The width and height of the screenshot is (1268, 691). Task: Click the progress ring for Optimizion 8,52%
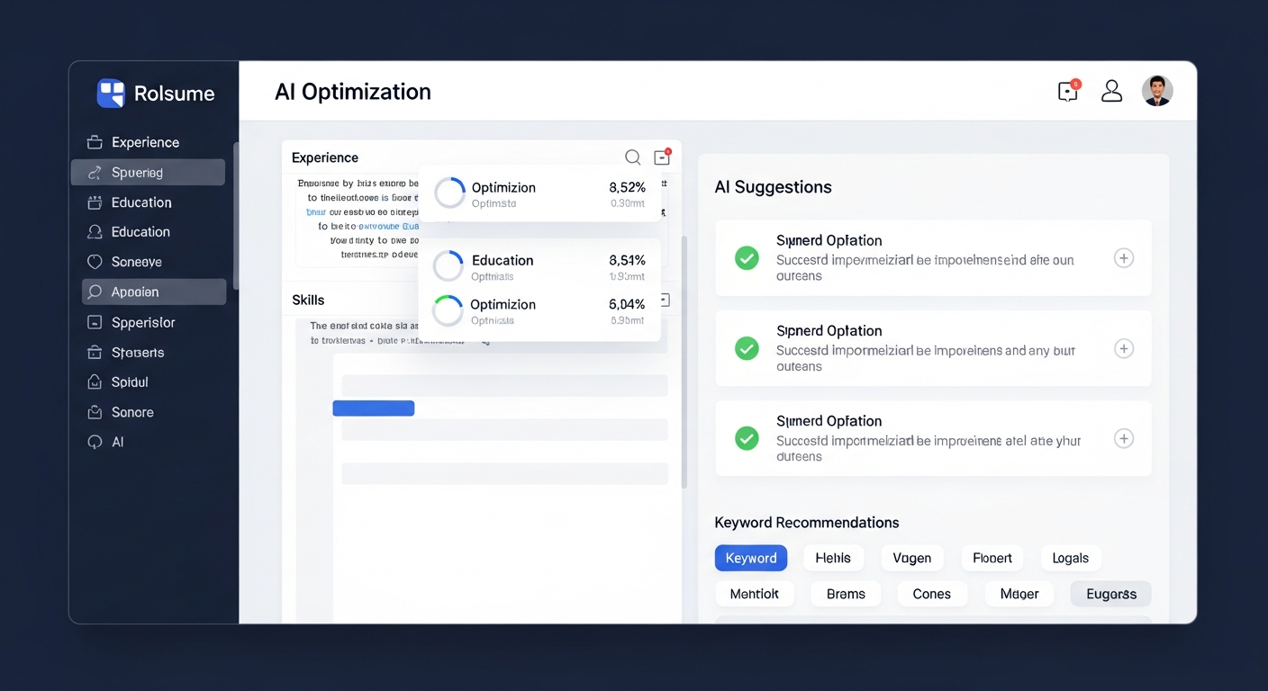point(449,193)
